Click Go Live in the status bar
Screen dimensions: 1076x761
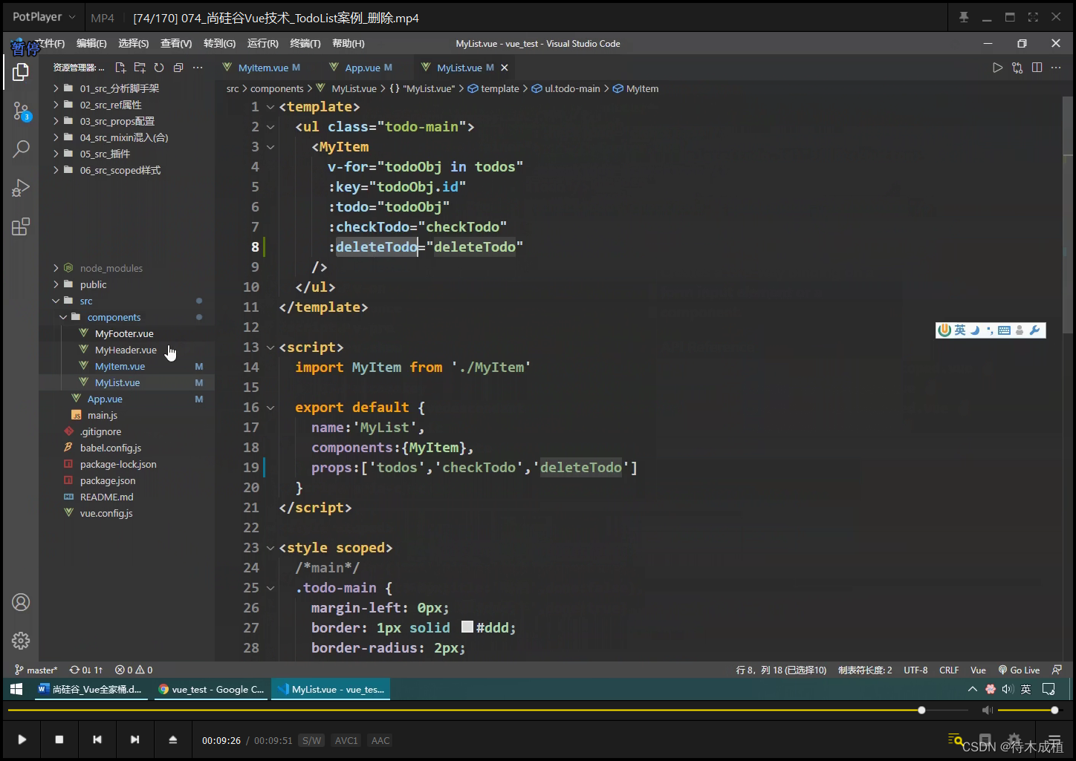(x=1019, y=670)
